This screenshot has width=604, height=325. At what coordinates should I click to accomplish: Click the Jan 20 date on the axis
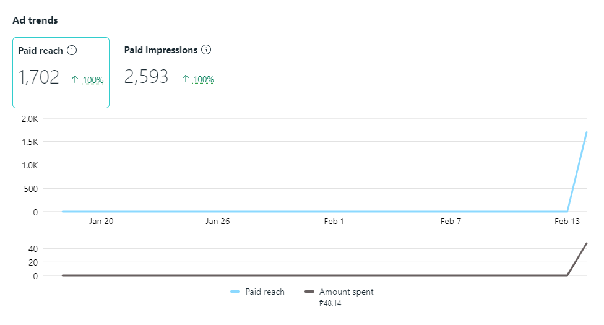click(x=101, y=221)
